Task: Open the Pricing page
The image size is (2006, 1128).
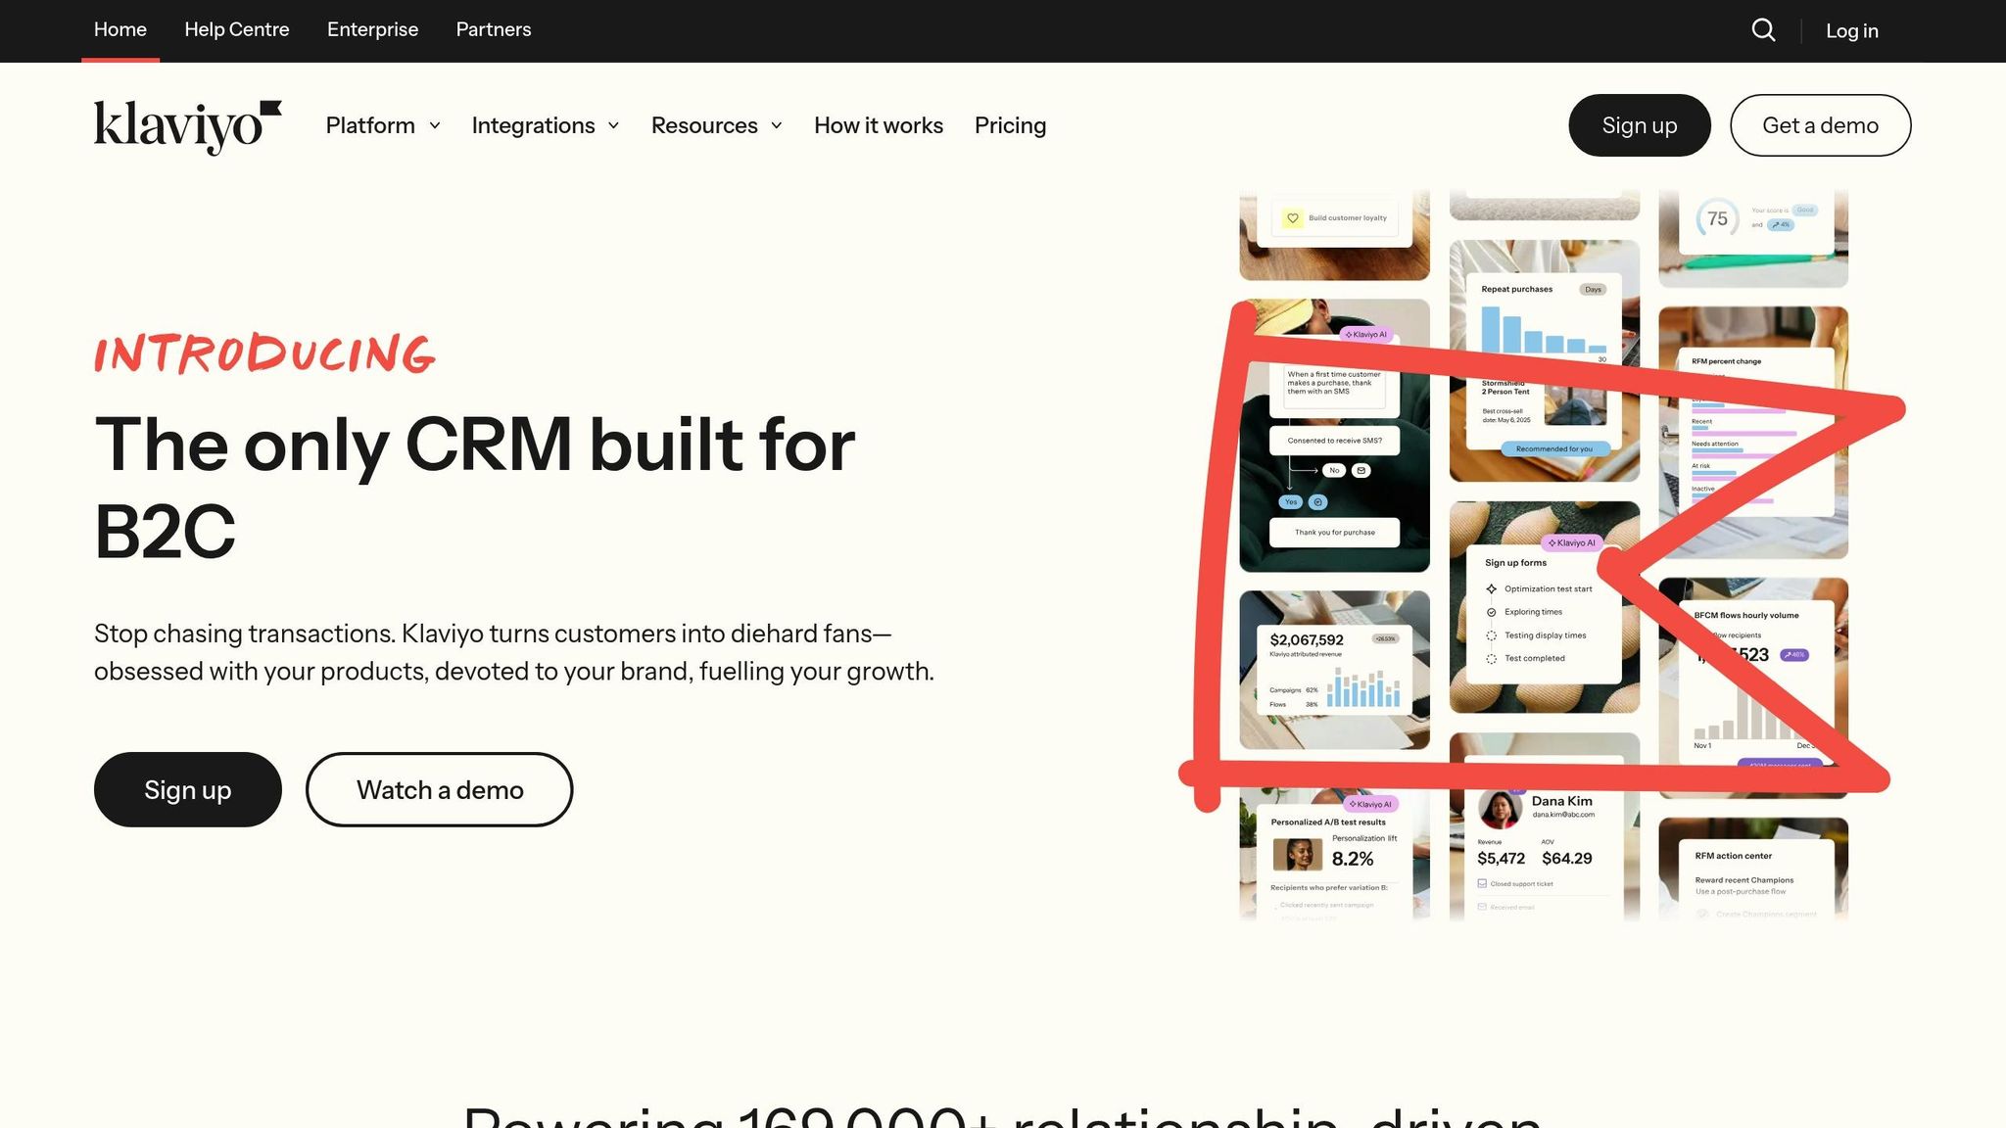Action: click(1010, 125)
